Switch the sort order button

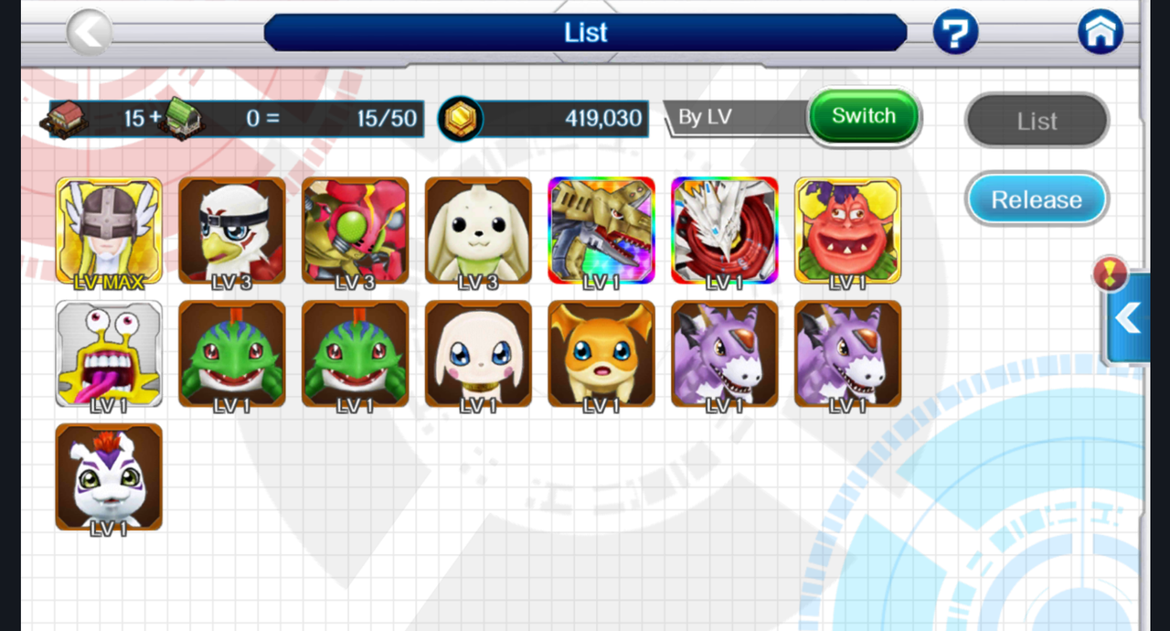tap(864, 116)
